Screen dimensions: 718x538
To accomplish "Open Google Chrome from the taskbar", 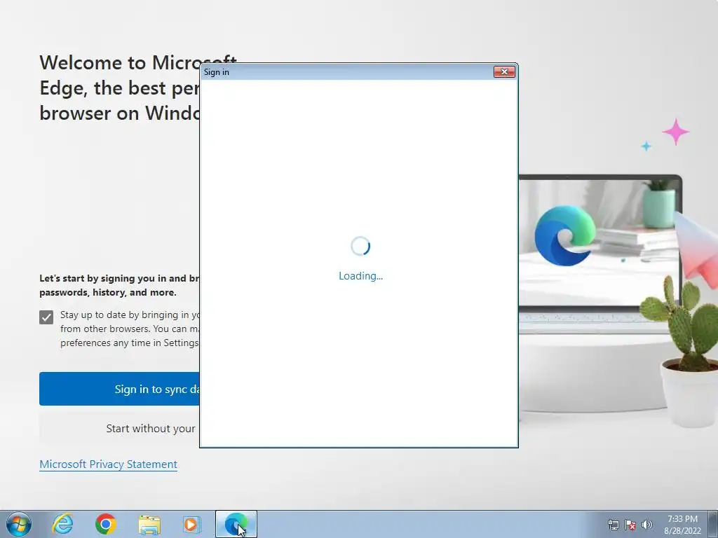I will 106,524.
